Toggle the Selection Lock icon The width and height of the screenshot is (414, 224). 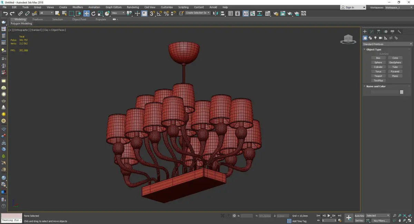click(228, 216)
